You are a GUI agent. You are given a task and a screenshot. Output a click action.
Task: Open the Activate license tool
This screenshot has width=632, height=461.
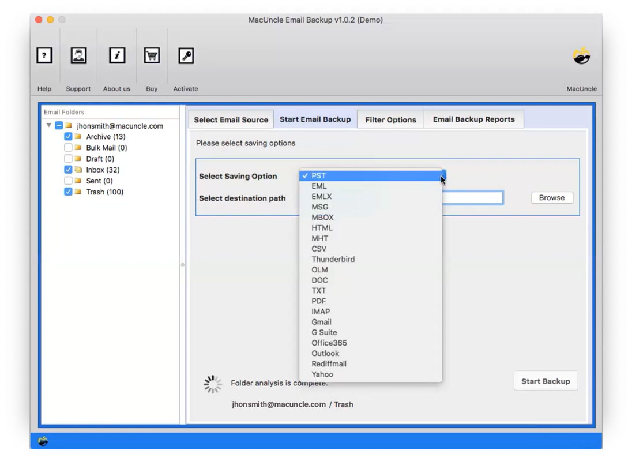coord(186,55)
